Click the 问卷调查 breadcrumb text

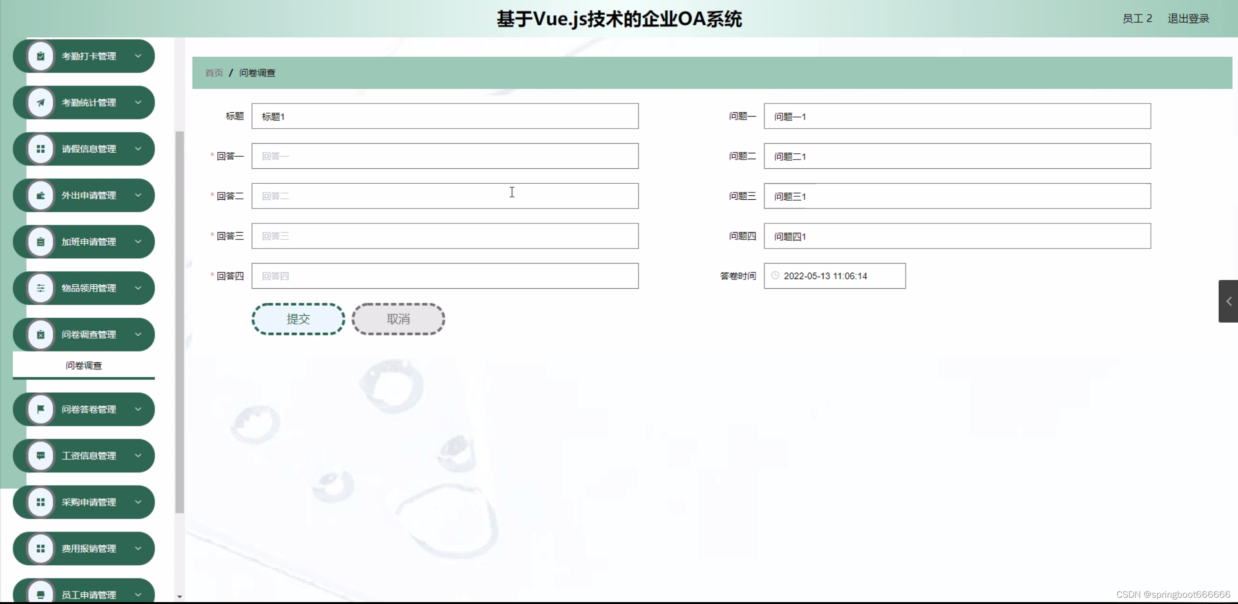pyautogui.click(x=257, y=73)
